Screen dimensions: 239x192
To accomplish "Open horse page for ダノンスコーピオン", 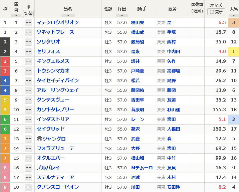I will 58,187.
